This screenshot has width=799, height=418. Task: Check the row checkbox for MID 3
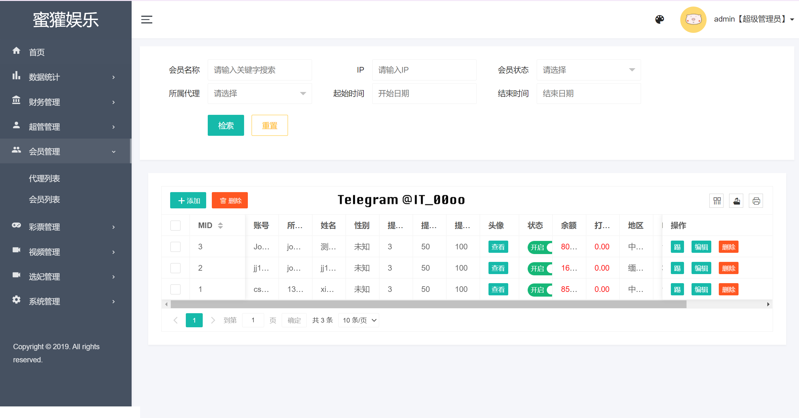[x=175, y=247]
